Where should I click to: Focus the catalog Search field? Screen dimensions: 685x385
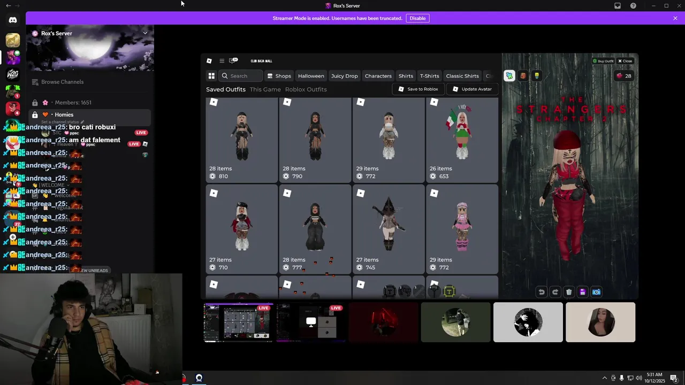[x=241, y=76]
